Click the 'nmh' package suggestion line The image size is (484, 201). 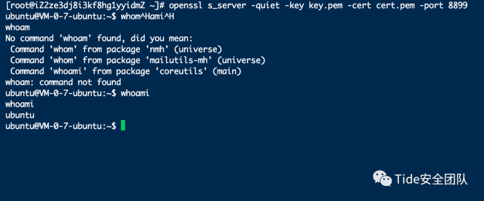(116, 49)
